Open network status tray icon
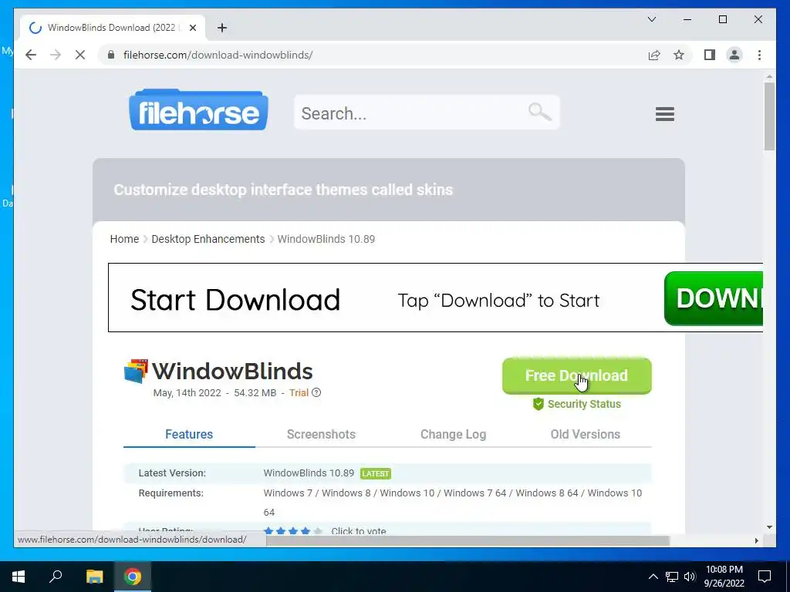 (x=672, y=577)
